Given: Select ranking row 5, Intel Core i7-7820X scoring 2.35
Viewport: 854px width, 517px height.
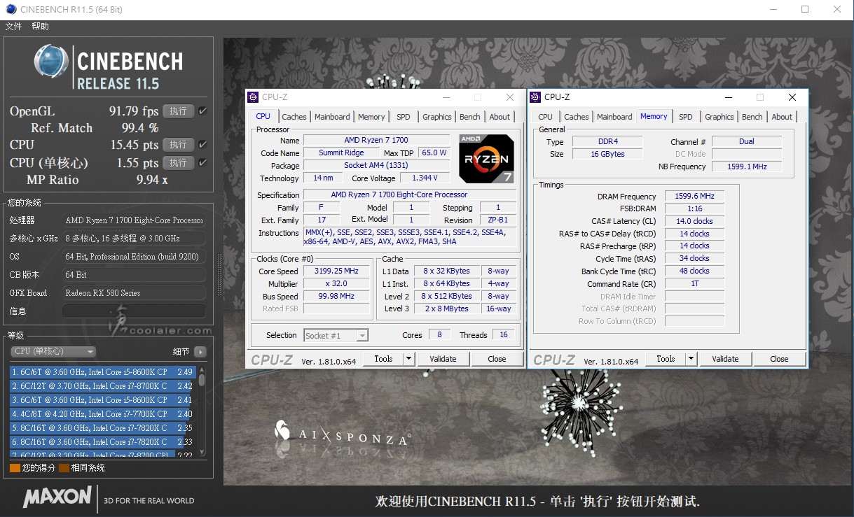Looking at the screenshot, I should coord(102,428).
